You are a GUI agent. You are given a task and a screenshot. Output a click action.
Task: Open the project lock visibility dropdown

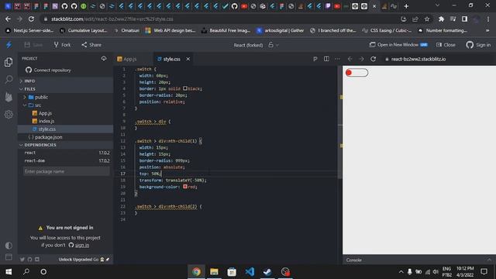tap(274, 45)
